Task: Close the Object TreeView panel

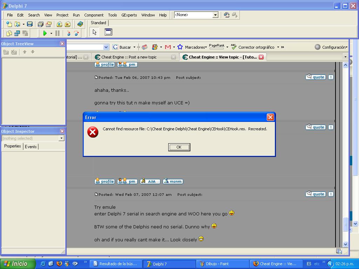Action: point(62,44)
